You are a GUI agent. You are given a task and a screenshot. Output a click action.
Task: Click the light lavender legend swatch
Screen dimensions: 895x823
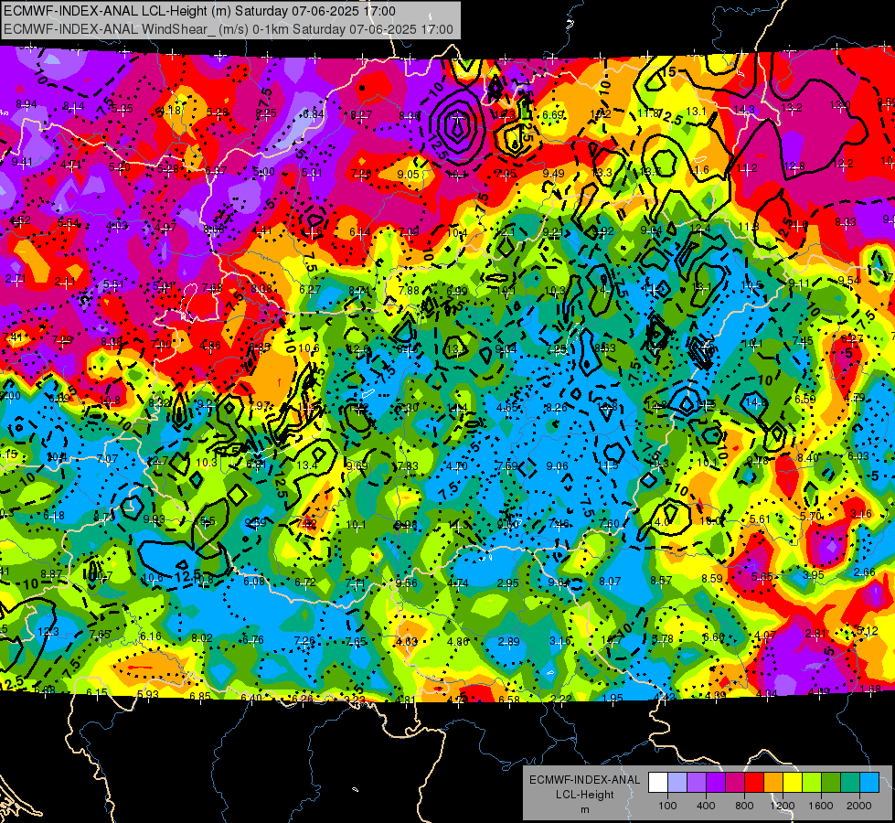coord(677,783)
